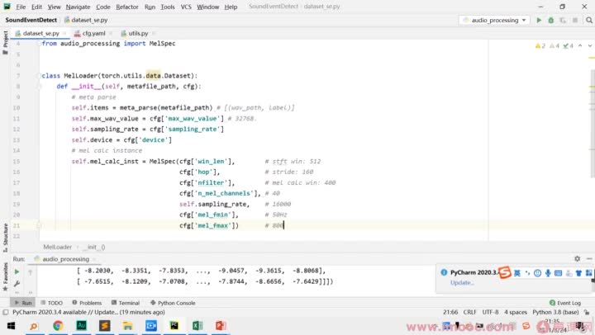595x335 pixels.
Task: Open Sublime Text from the taskbar
Action: tap(105, 326)
